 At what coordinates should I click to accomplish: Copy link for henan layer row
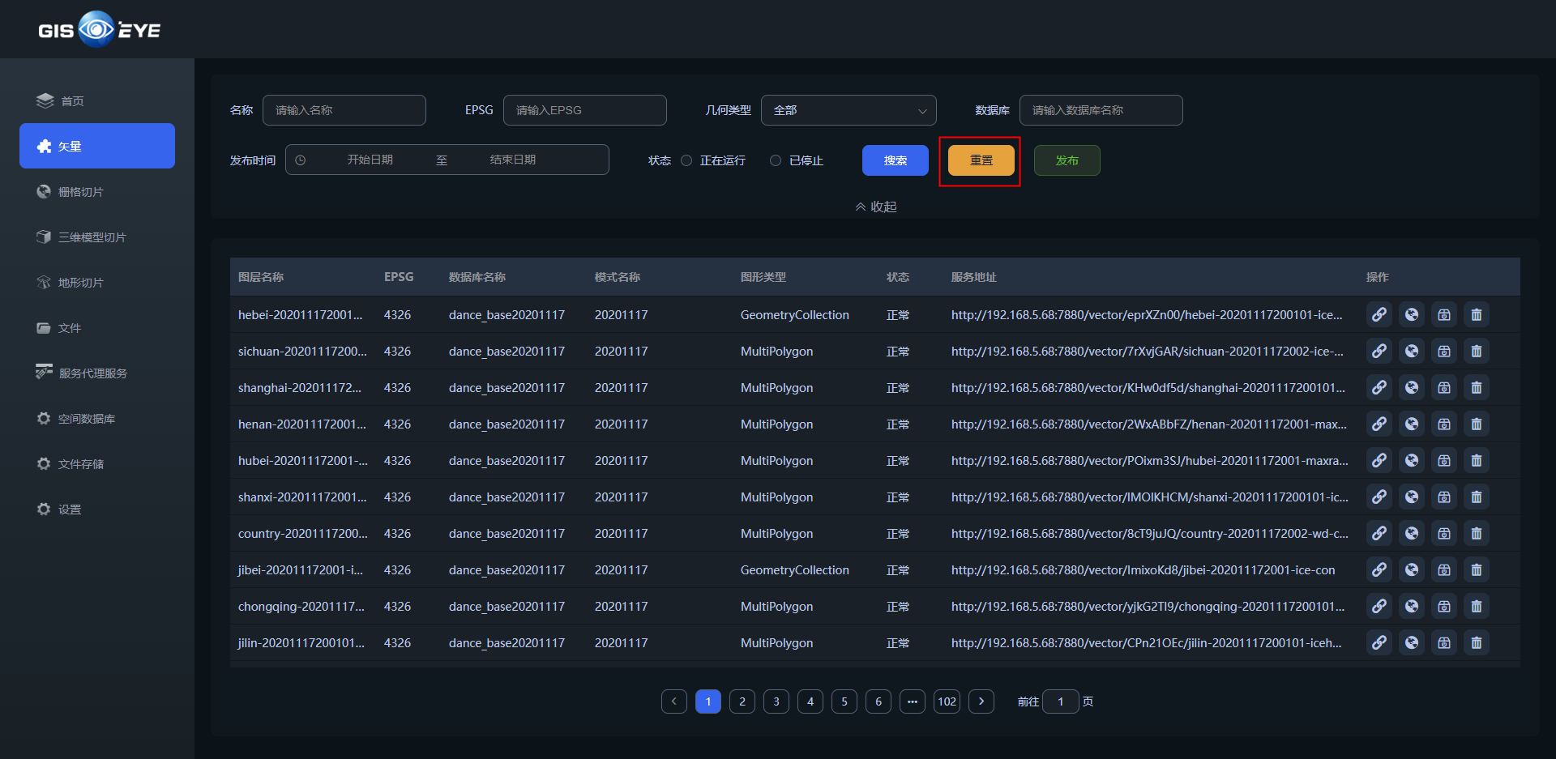click(x=1379, y=424)
